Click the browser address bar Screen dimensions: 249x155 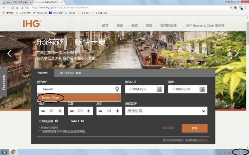tap(127, 8)
